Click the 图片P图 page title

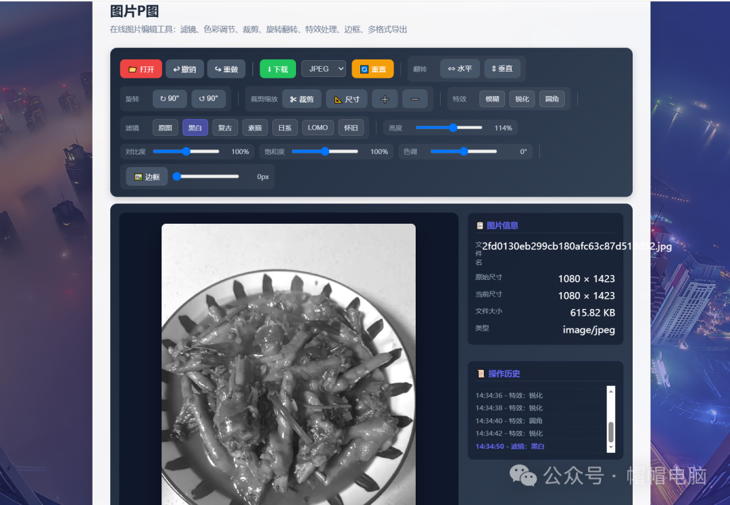pos(134,11)
